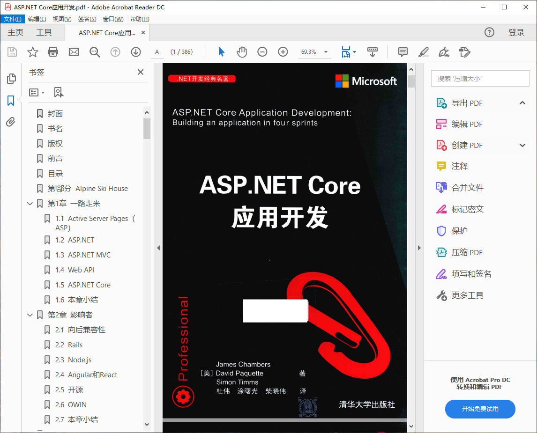This screenshot has width=537, height=433.
Task: Switch to the 主页 tab
Action: click(x=15, y=32)
